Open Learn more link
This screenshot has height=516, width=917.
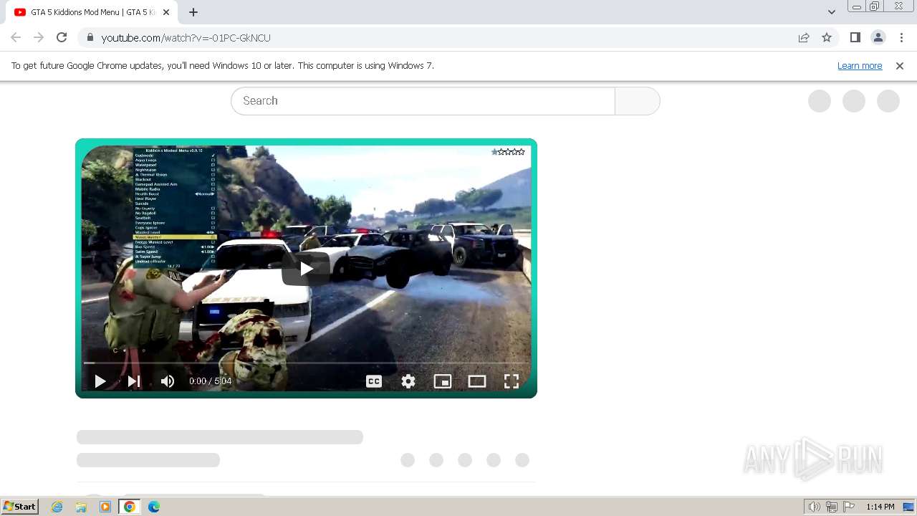[x=860, y=65]
